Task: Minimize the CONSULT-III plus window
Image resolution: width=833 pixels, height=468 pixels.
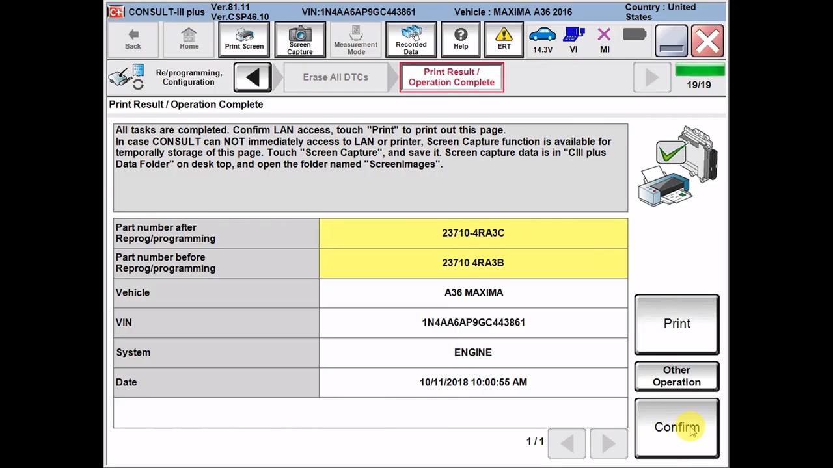Action: (671, 40)
